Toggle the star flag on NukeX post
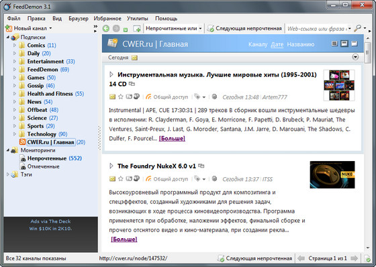 121,178
